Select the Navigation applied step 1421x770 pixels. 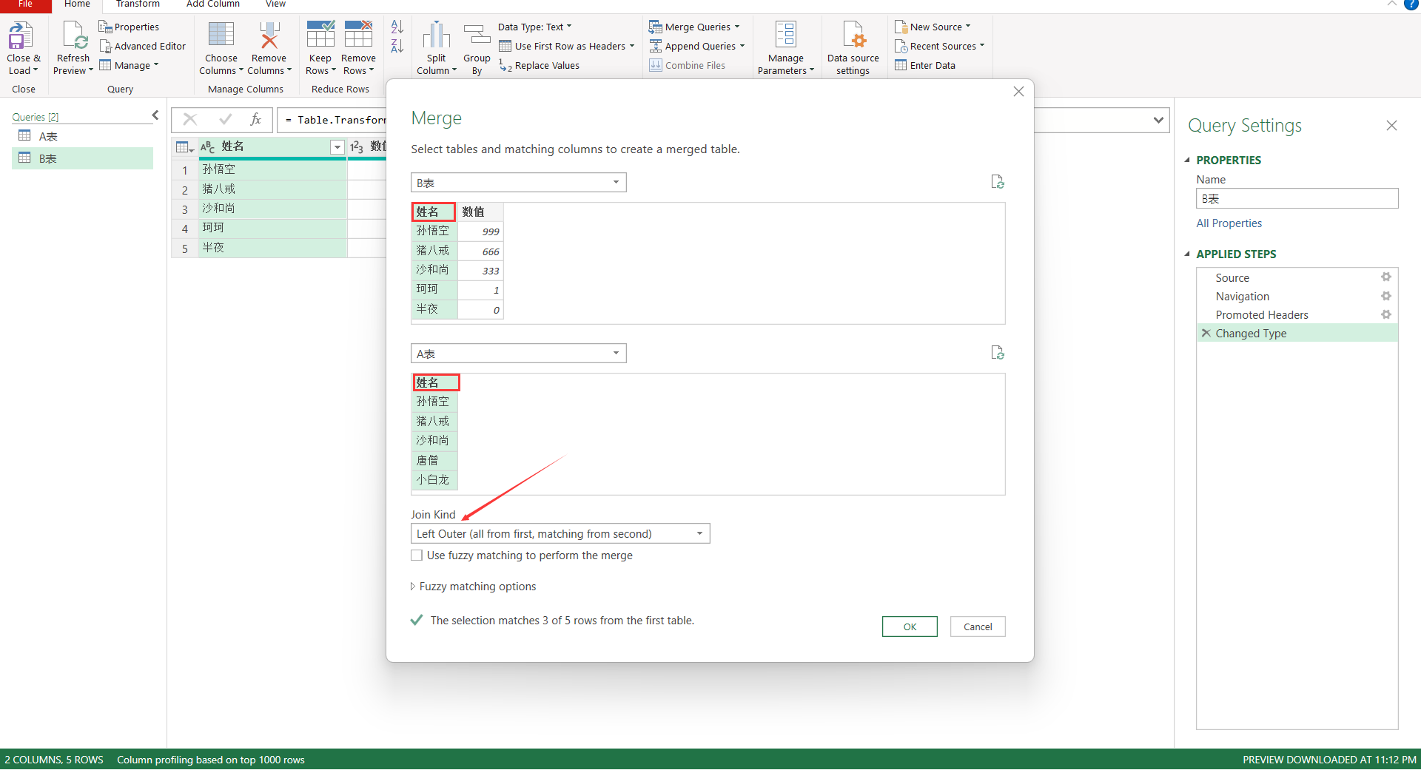coord(1242,297)
